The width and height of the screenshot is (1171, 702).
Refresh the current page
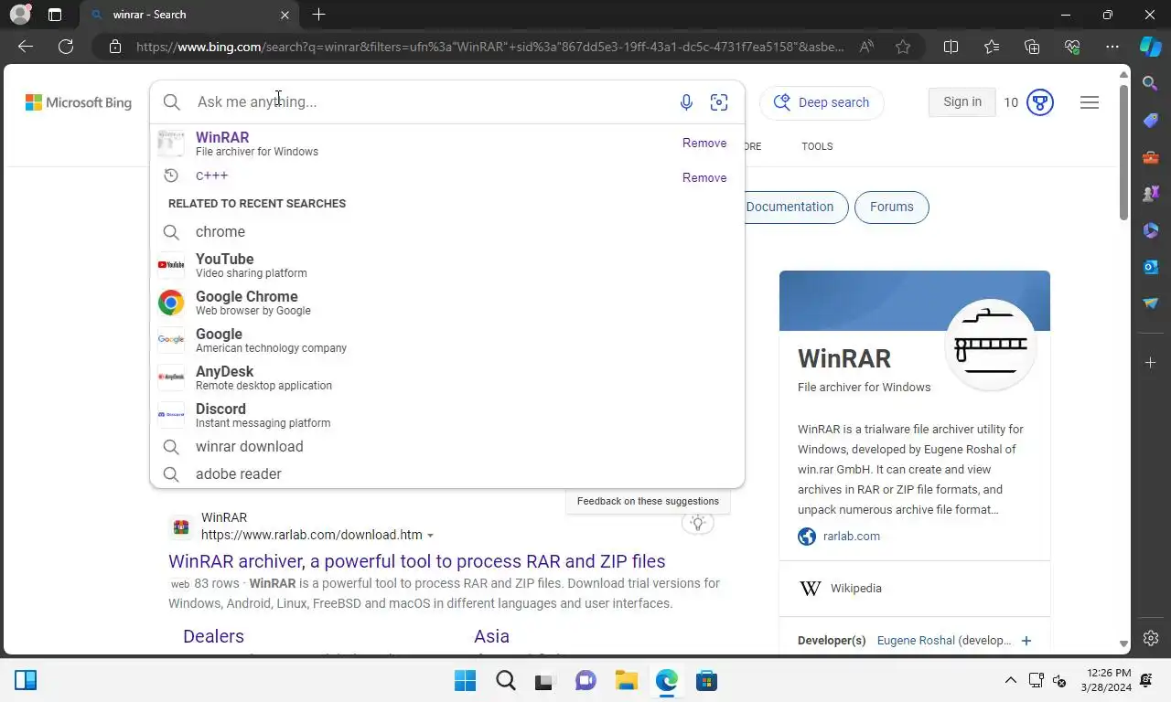(x=66, y=47)
